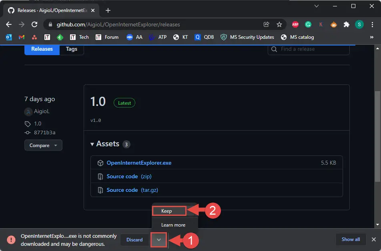This screenshot has width=381, height=251.
Task: Download OpenInternetExplorer.exe asset
Action: click(139, 163)
